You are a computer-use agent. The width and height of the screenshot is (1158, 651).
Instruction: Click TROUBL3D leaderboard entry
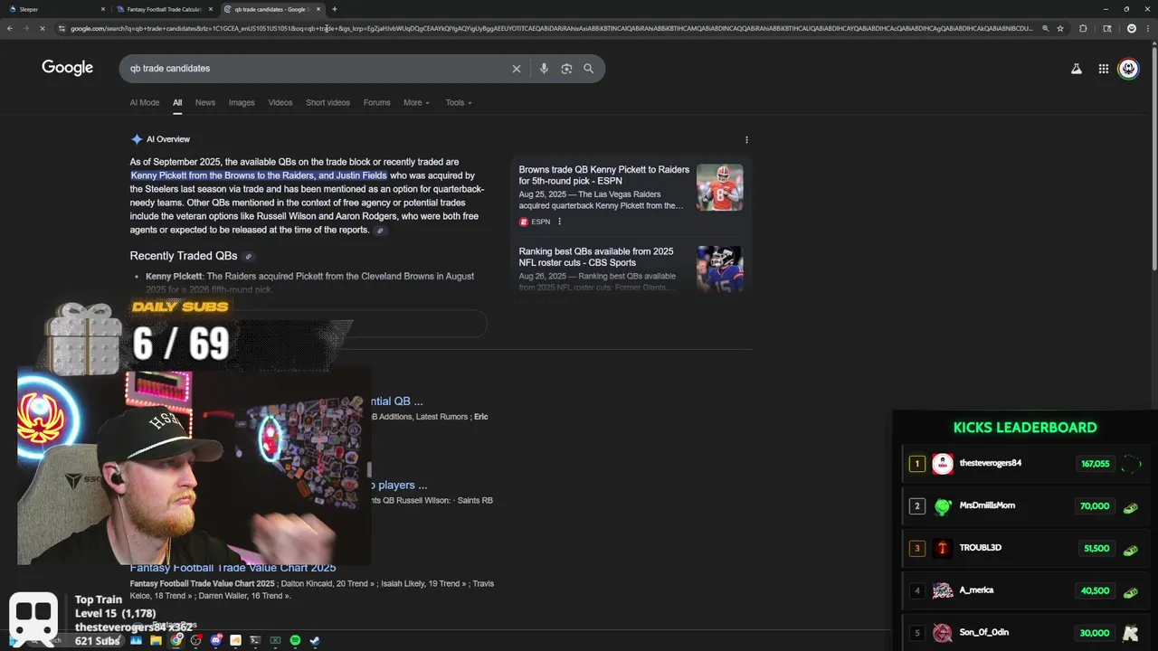click(1025, 548)
